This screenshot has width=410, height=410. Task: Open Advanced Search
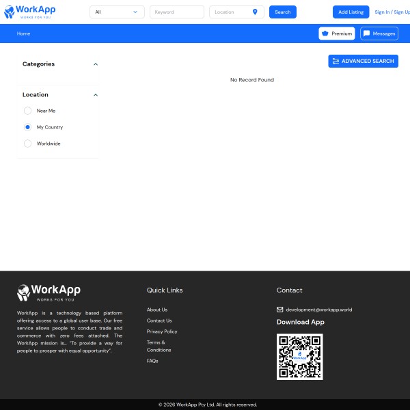tap(364, 61)
